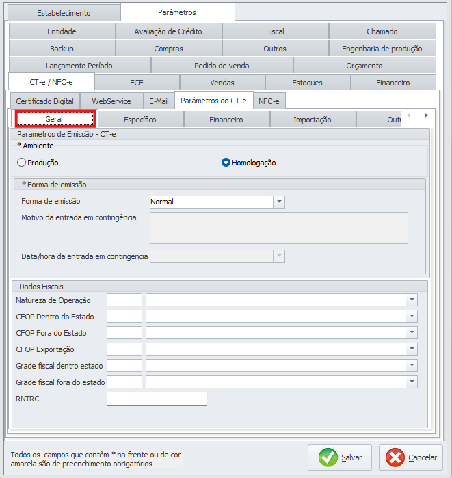Expand Grade fiscal fora do estado dropdown
Screen dimensions: 452x478
pos(412,382)
